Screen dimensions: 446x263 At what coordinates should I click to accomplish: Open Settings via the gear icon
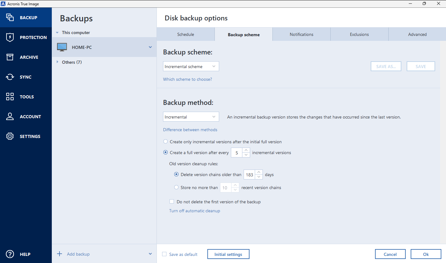10,136
